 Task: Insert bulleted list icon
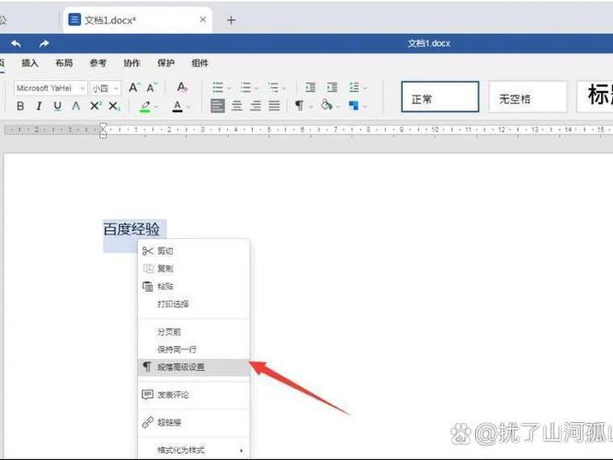pos(218,87)
